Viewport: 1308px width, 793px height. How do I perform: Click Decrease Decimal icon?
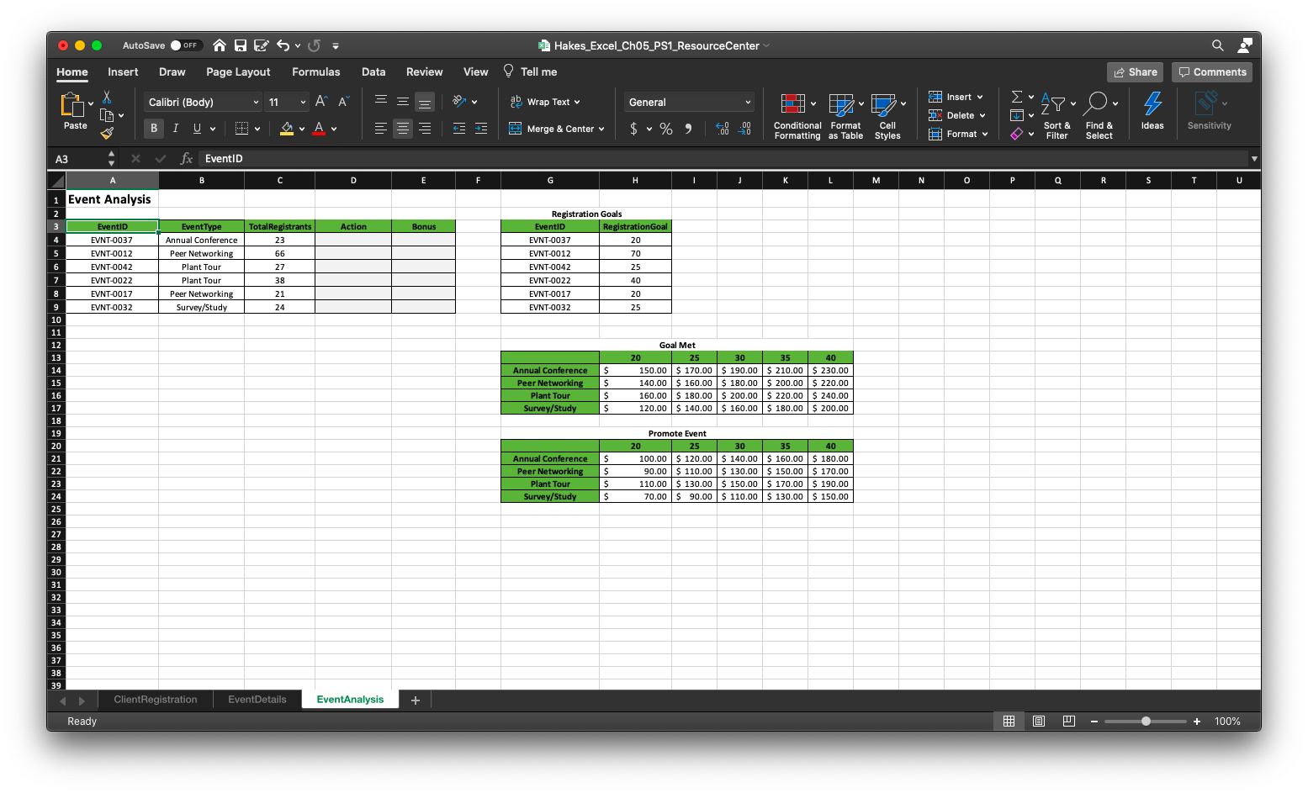click(x=744, y=129)
